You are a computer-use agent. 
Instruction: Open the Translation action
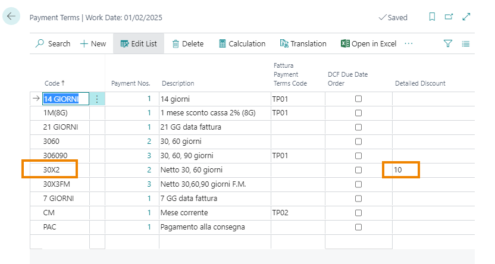click(x=303, y=43)
